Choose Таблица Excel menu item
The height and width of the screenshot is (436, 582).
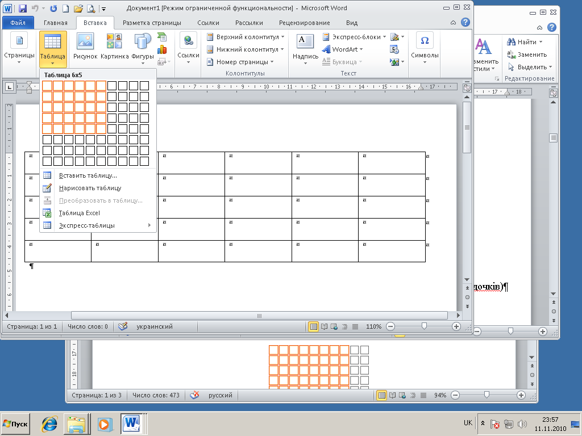pyautogui.click(x=98, y=213)
